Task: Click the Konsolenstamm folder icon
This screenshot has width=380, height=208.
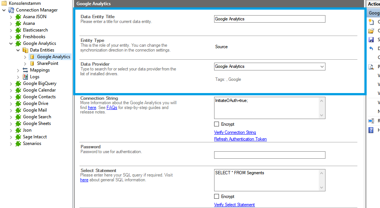Action: pyautogui.click(x=4, y=3)
